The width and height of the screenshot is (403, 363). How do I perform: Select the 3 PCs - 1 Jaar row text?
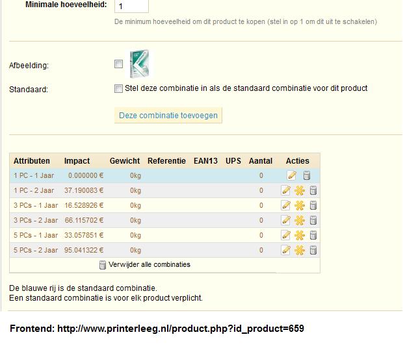36,205
